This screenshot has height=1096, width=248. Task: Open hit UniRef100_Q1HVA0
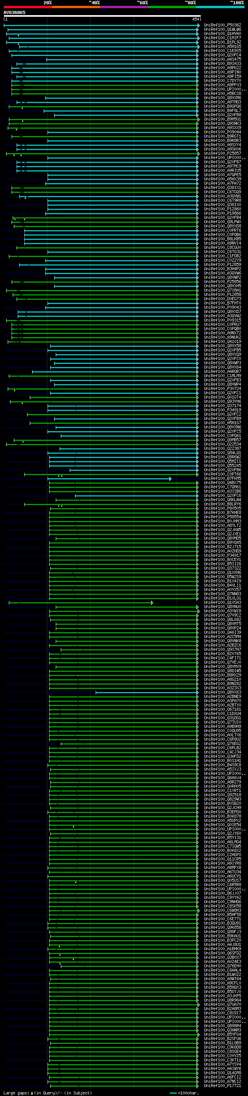[x=222, y=33]
